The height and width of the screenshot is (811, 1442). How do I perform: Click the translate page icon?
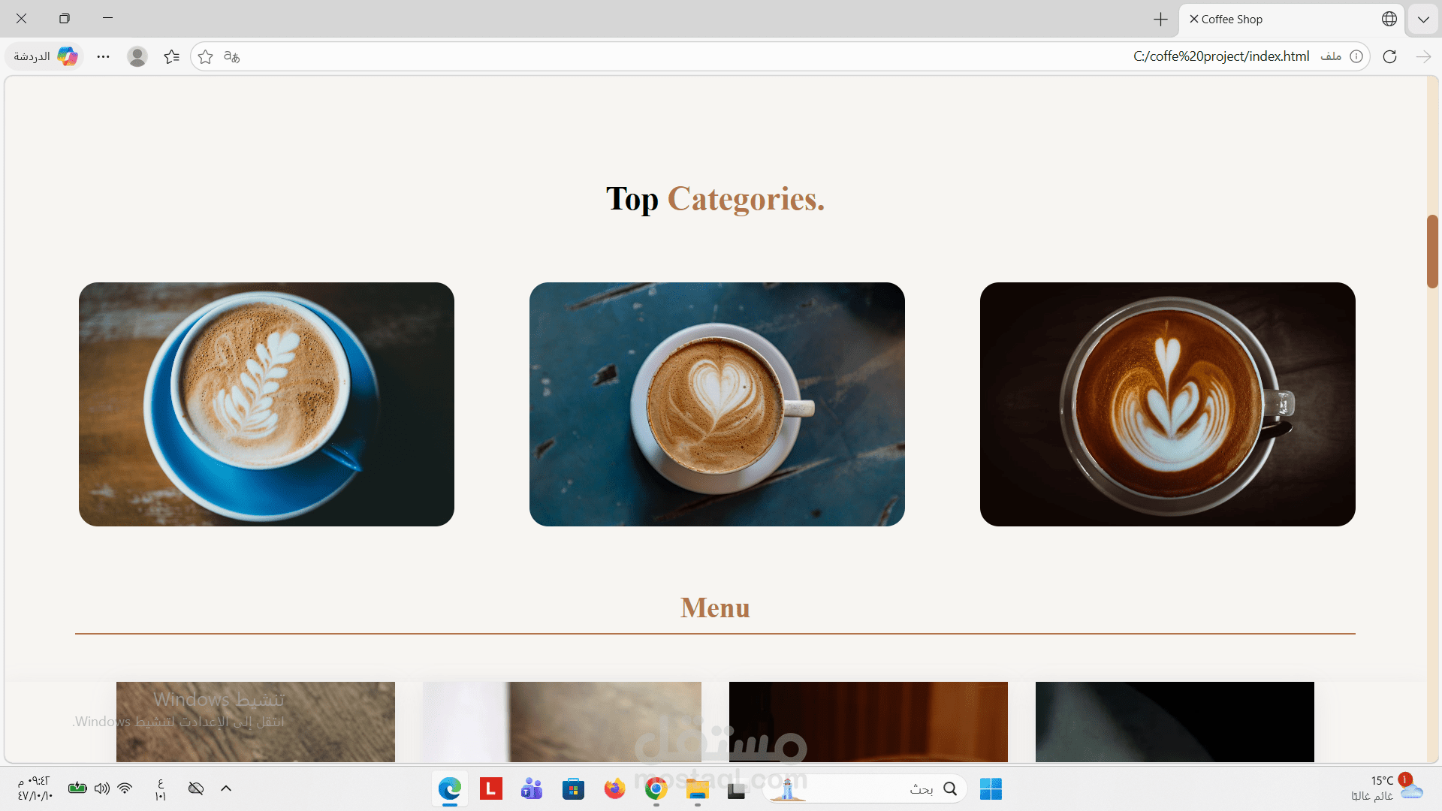point(232,56)
